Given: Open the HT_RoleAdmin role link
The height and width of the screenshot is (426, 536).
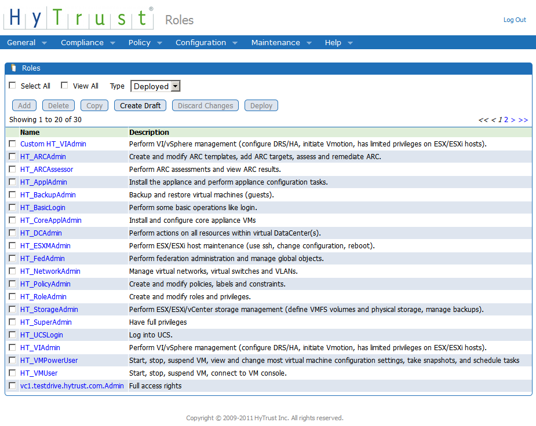Looking at the screenshot, I should (x=43, y=296).
